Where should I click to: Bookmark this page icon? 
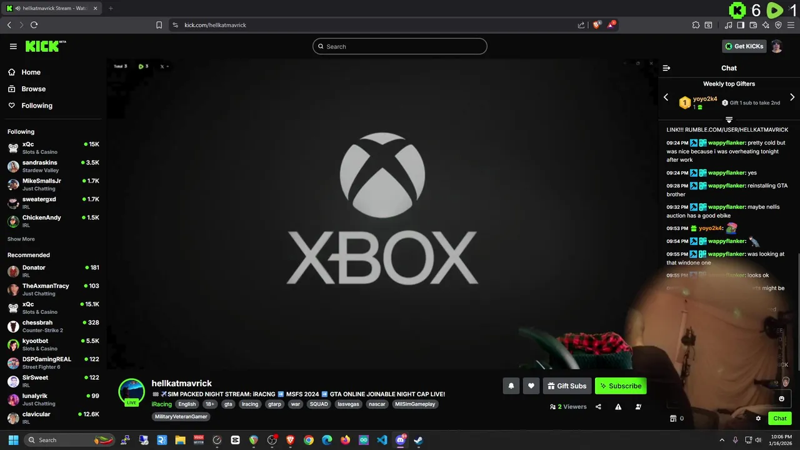[x=159, y=25]
